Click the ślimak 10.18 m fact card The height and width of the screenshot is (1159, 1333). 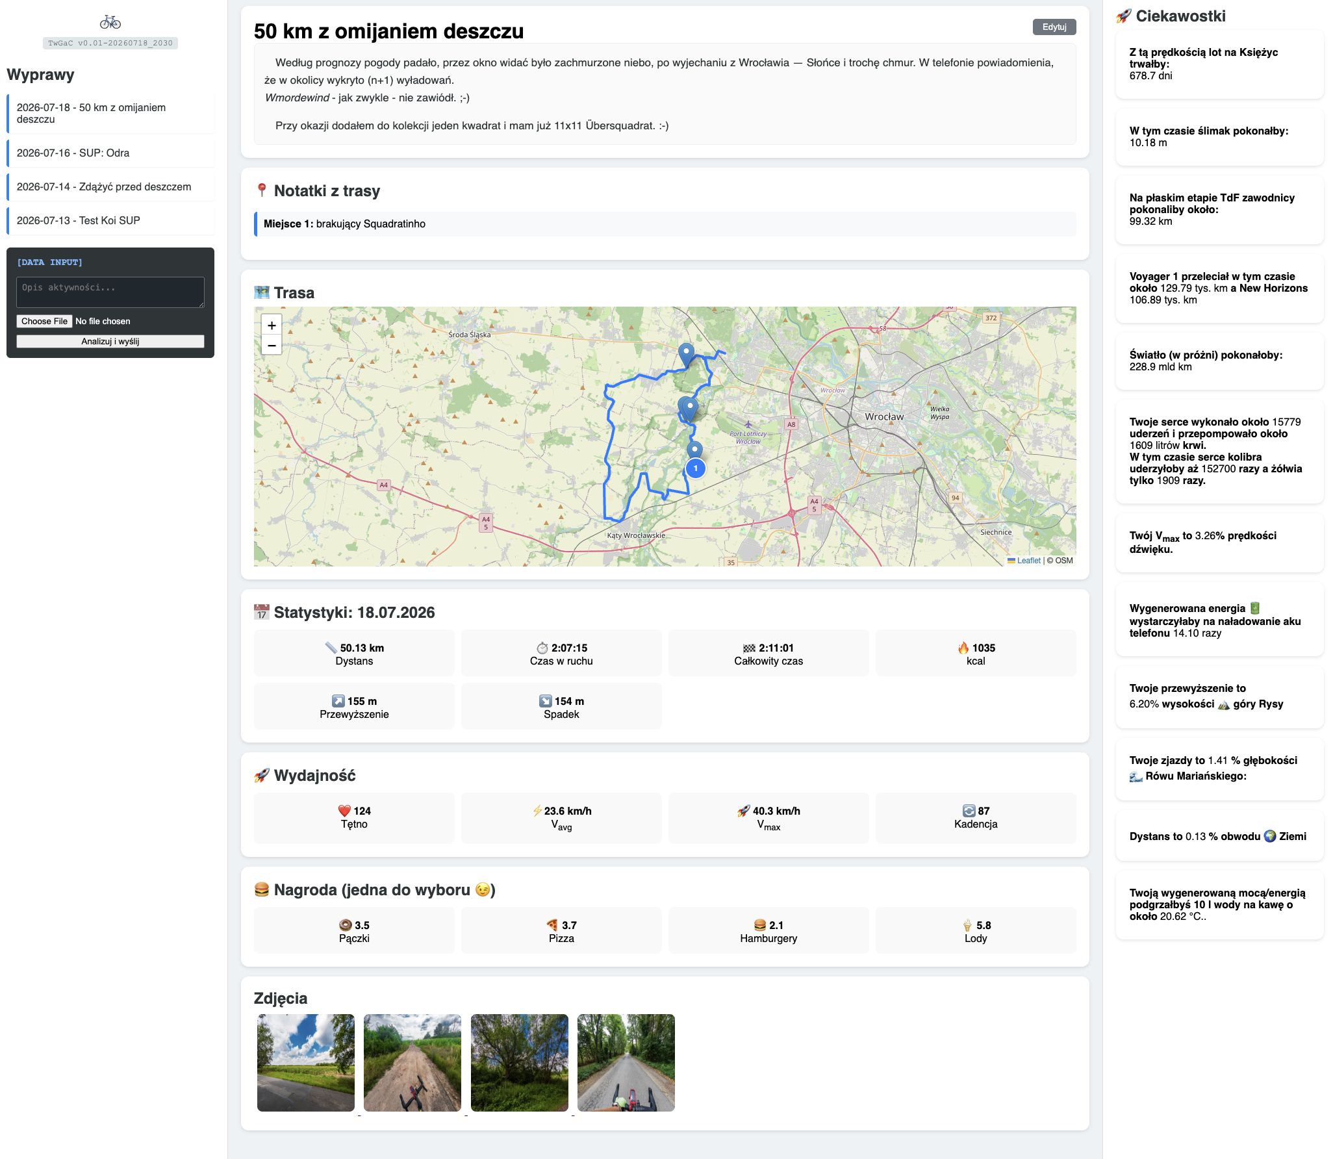[x=1220, y=136]
